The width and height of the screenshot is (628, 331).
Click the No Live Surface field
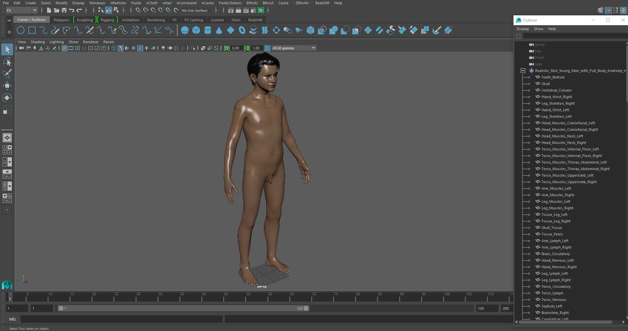[x=196, y=10]
